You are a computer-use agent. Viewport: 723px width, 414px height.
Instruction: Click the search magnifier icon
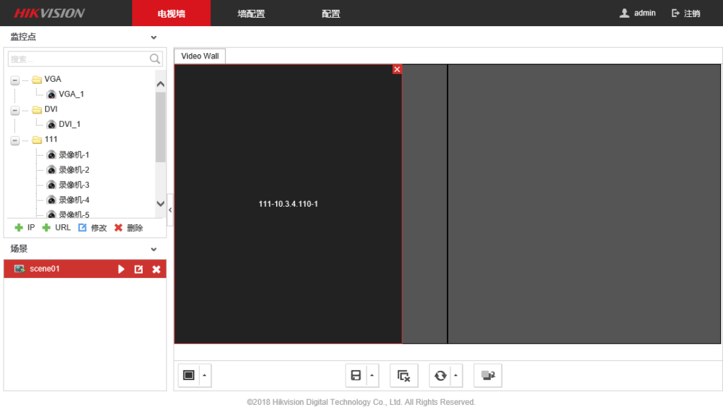pyautogui.click(x=155, y=59)
